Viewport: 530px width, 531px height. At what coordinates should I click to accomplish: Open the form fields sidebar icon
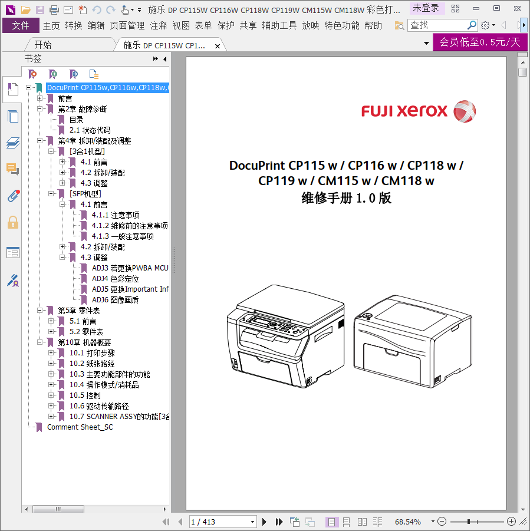[x=13, y=252]
